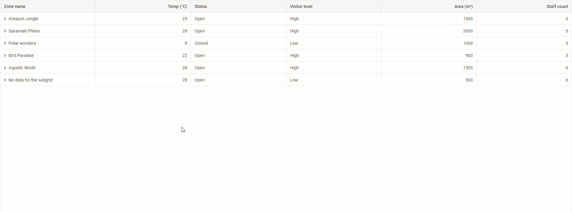Viewport: 572px width, 212px height.
Task: Expand the Savannah Plains subgrid
Action: pyautogui.click(x=5, y=31)
